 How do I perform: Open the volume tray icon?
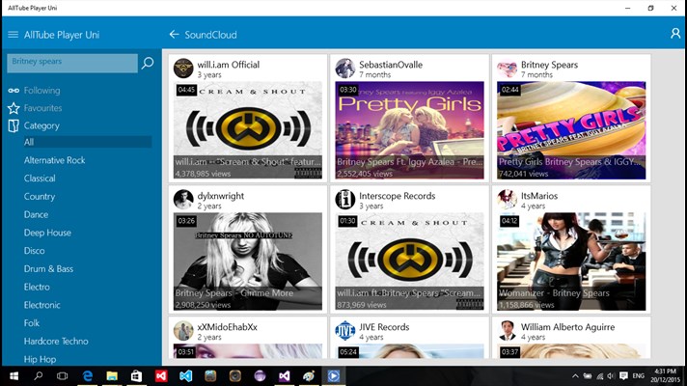click(x=611, y=376)
